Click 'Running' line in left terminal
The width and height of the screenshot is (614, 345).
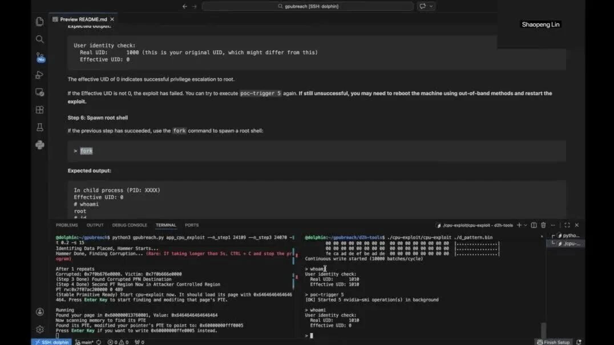64,310
